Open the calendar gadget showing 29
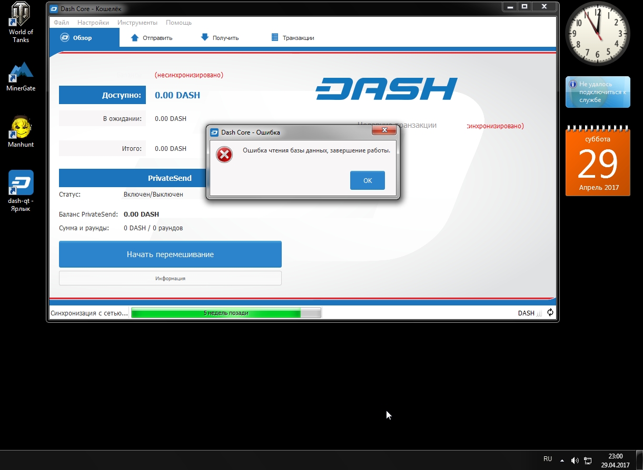Viewport: 643px width, 470px height. coord(598,160)
